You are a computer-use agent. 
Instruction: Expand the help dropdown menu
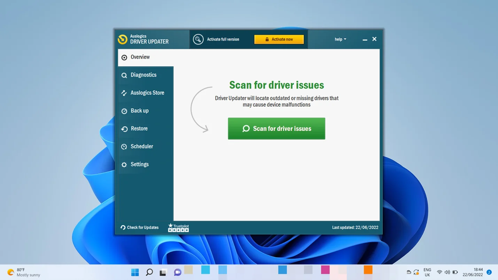pos(340,39)
